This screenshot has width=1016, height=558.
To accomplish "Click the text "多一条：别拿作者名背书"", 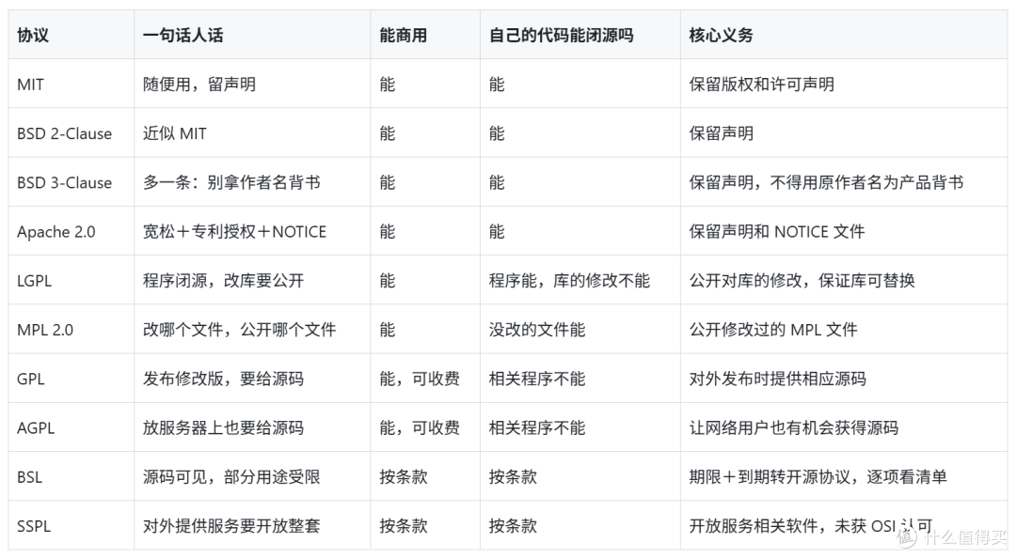I will [x=231, y=182].
